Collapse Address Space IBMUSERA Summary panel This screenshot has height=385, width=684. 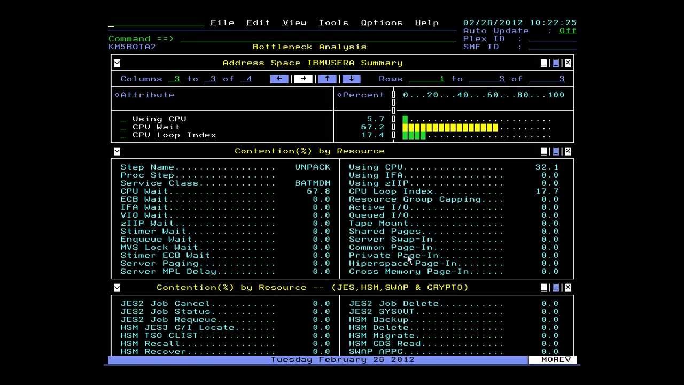[117, 63]
